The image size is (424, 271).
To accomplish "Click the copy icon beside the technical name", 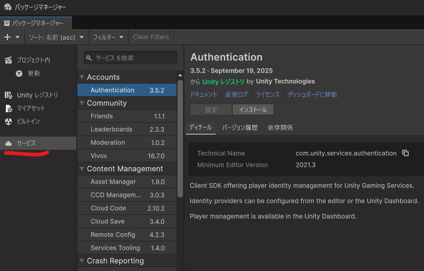I will pyautogui.click(x=405, y=153).
